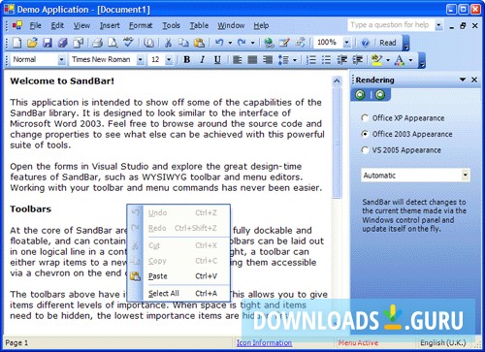Click the scroll up arrow of the document
This screenshot has width=485, height=352.
[337, 80]
